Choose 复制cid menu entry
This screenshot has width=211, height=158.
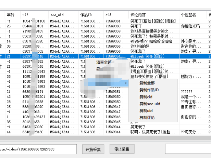[146, 97]
